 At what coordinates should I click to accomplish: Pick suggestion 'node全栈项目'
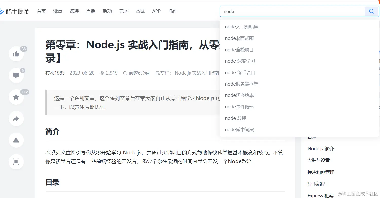click(x=299, y=50)
